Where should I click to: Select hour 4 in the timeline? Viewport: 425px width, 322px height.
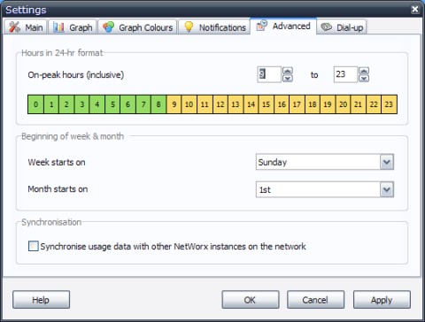[97, 104]
